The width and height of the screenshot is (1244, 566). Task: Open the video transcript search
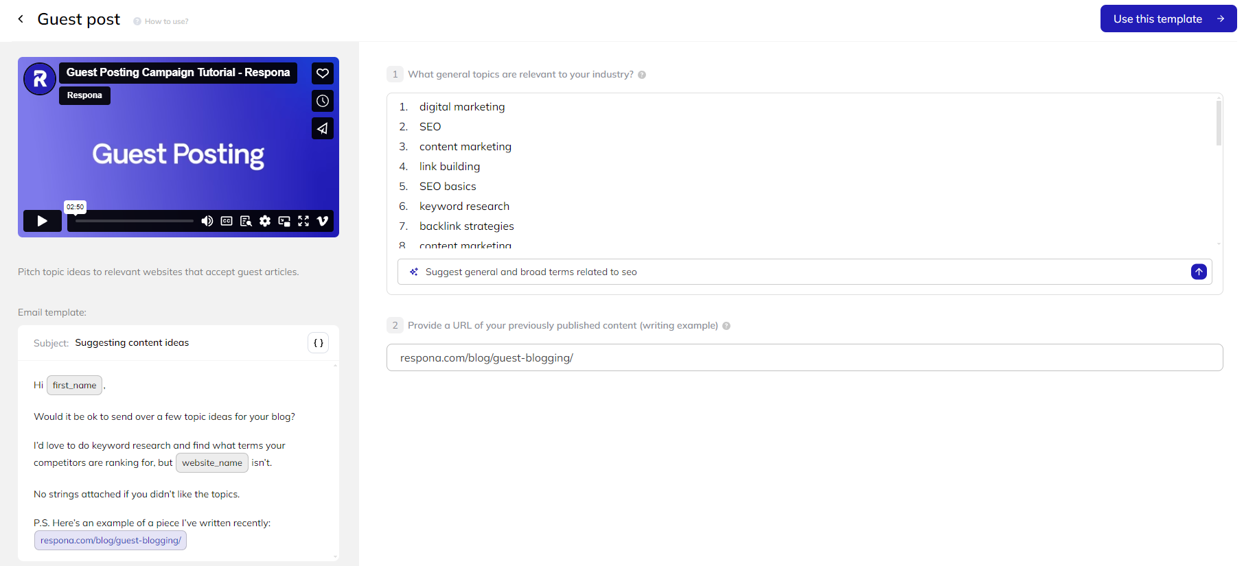pyautogui.click(x=246, y=221)
